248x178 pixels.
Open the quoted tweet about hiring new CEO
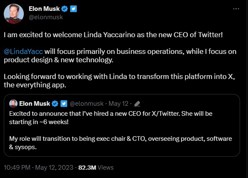click(x=122, y=125)
